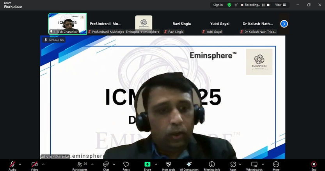Click the Dr Kailash Nath Tripa... name label
This screenshot has width=325, height=171.
[x=258, y=32]
